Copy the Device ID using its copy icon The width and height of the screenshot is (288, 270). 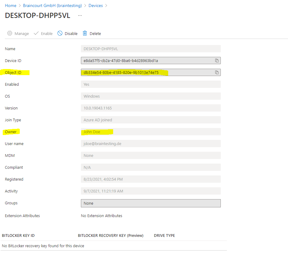point(217,61)
